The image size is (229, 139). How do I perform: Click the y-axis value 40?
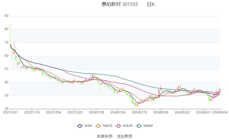(x=6, y=82)
